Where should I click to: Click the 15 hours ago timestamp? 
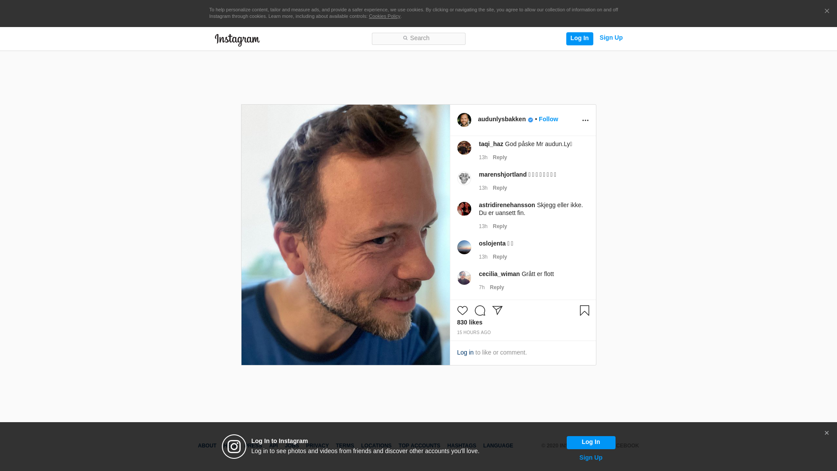pos(474,333)
